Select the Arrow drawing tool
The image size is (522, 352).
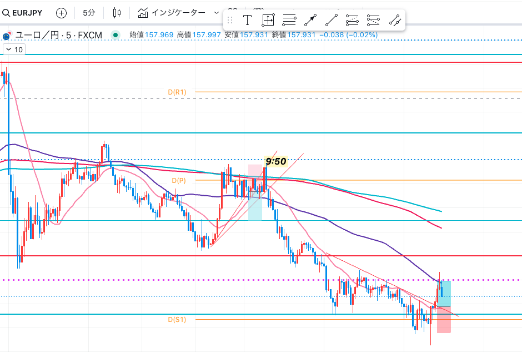[x=310, y=21]
